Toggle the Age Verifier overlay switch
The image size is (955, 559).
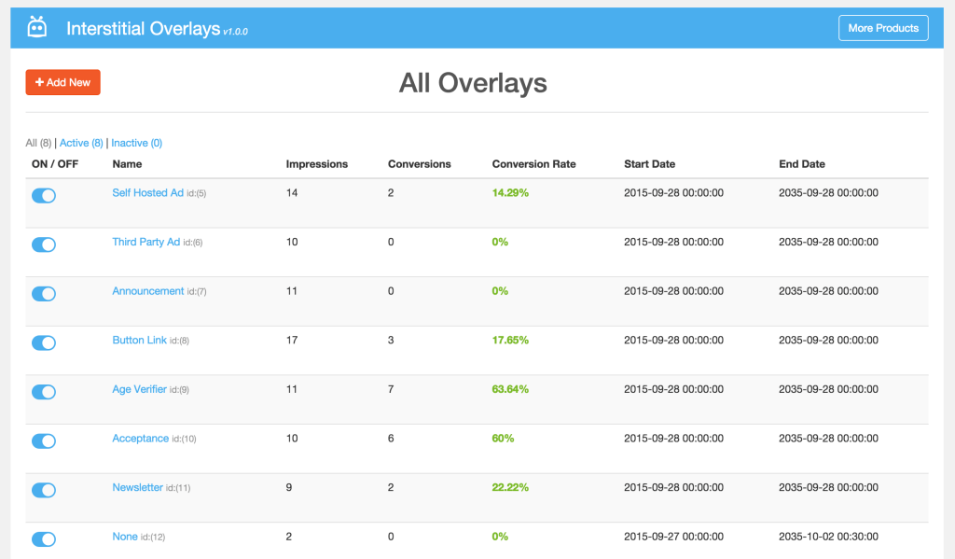click(x=44, y=391)
